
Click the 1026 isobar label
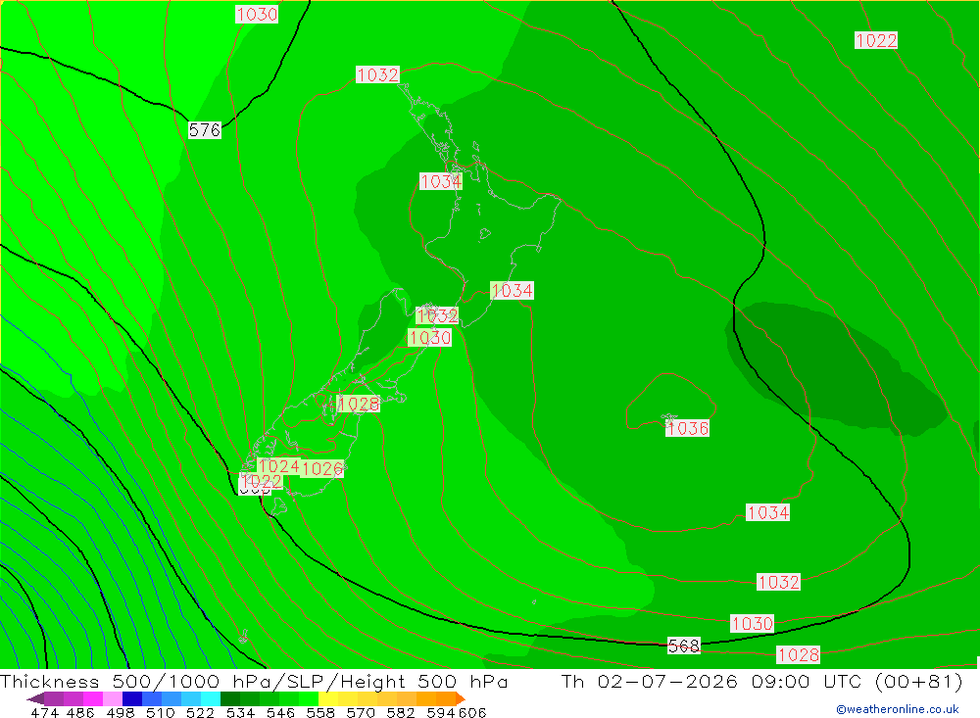pyautogui.click(x=321, y=468)
